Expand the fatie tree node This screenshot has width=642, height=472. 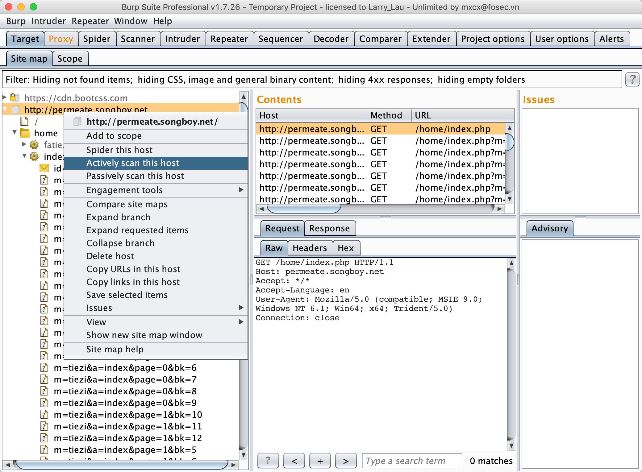(24, 144)
